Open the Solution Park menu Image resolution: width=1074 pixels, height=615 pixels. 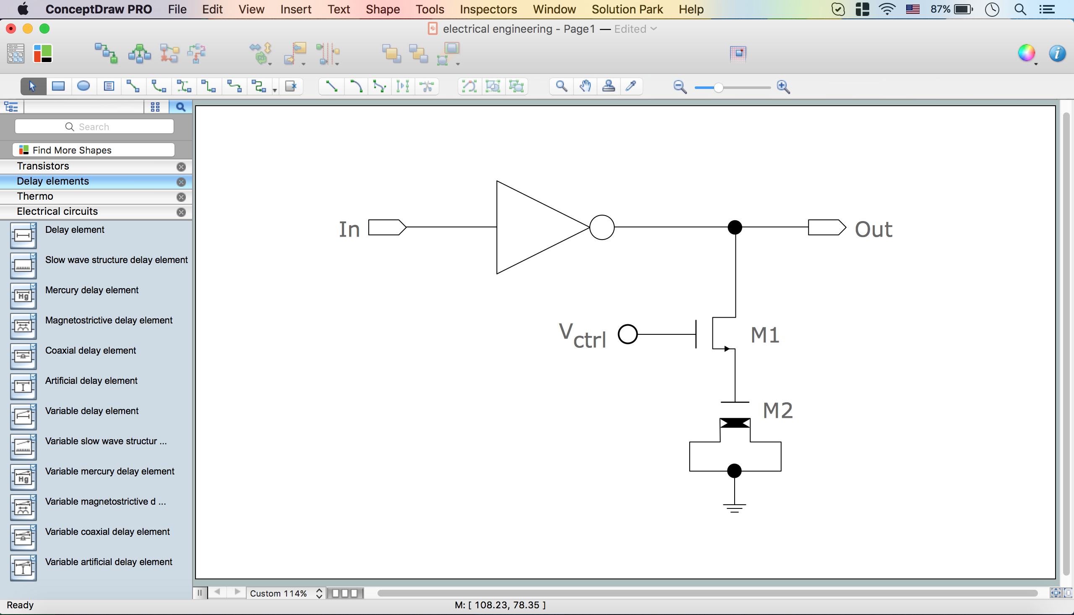(x=627, y=9)
